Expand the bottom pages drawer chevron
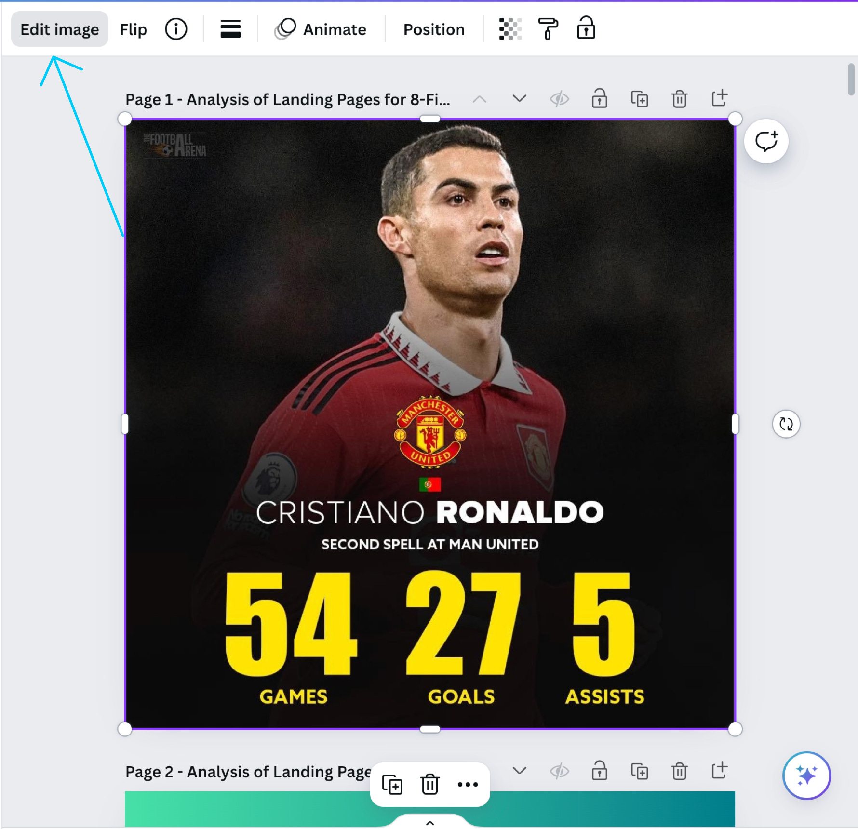 430,822
